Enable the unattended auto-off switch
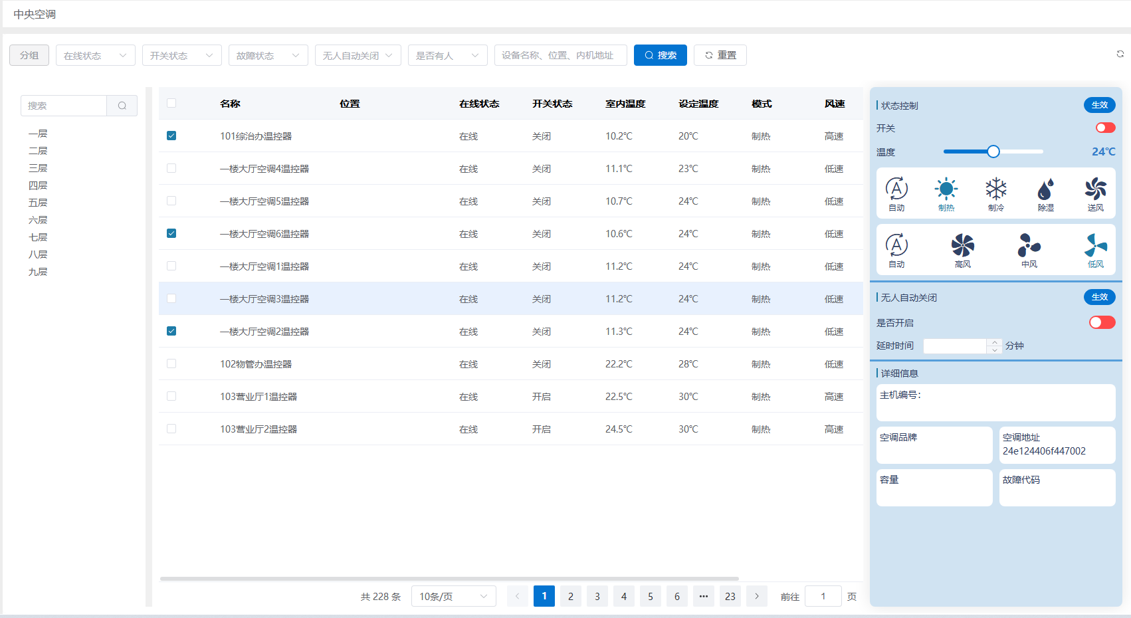The width and height of the screenshot is (1131, 618). pyautogui.click(x=1102, y=322)
